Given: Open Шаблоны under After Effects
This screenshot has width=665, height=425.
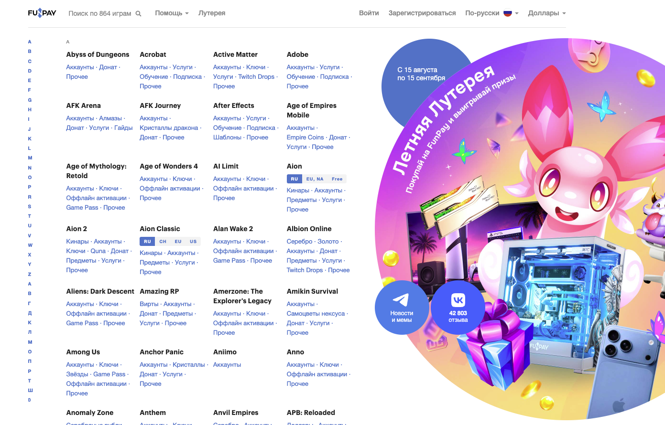Looking at the screenshot, I should (227, 138).
